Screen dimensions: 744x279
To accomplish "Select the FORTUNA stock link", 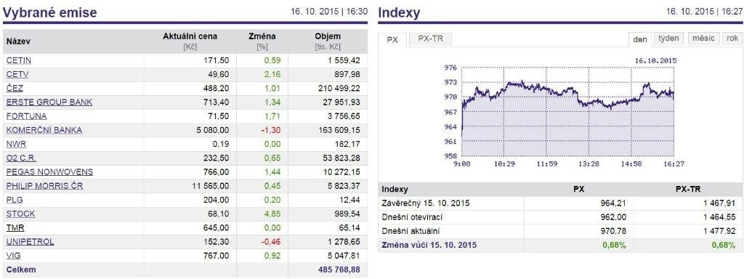I will click(27, 116).
